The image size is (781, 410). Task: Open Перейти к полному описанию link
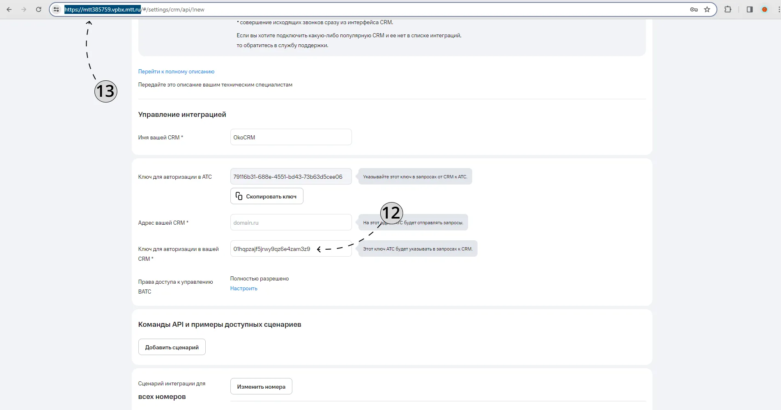point(176,71)
